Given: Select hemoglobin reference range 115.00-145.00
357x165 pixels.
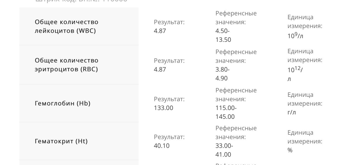Looking at the screenshot, I should [x=226, y=112].
